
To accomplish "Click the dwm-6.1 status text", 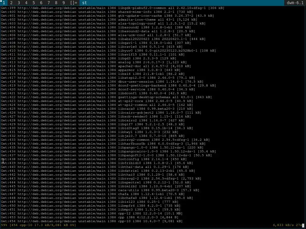I will click(x=295, y=3).
